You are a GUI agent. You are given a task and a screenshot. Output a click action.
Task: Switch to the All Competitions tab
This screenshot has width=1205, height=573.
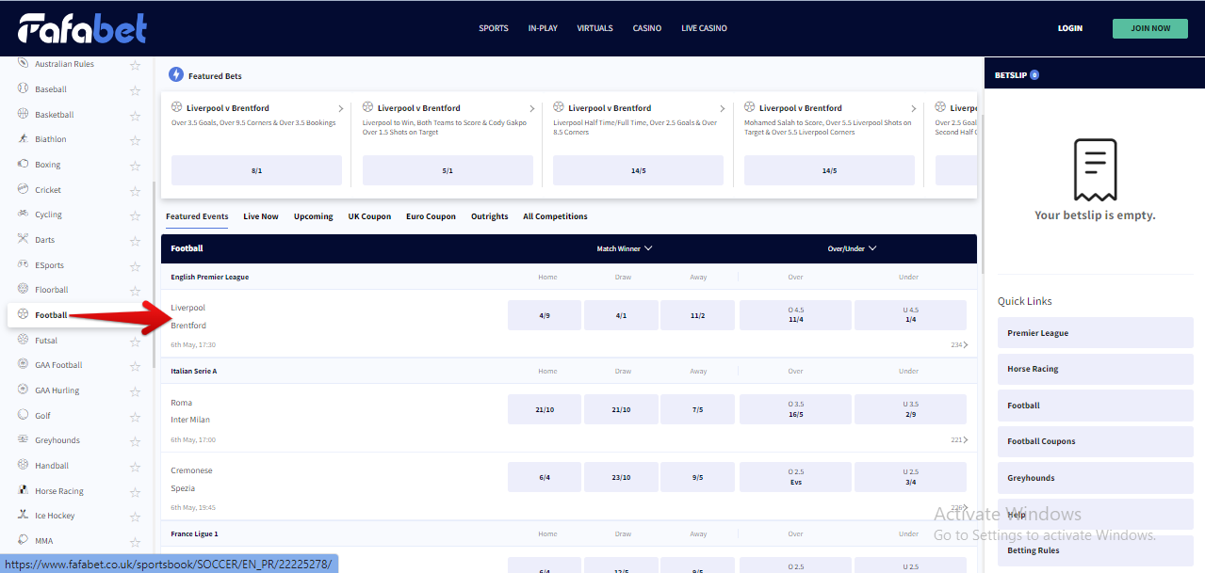(555, 216)
